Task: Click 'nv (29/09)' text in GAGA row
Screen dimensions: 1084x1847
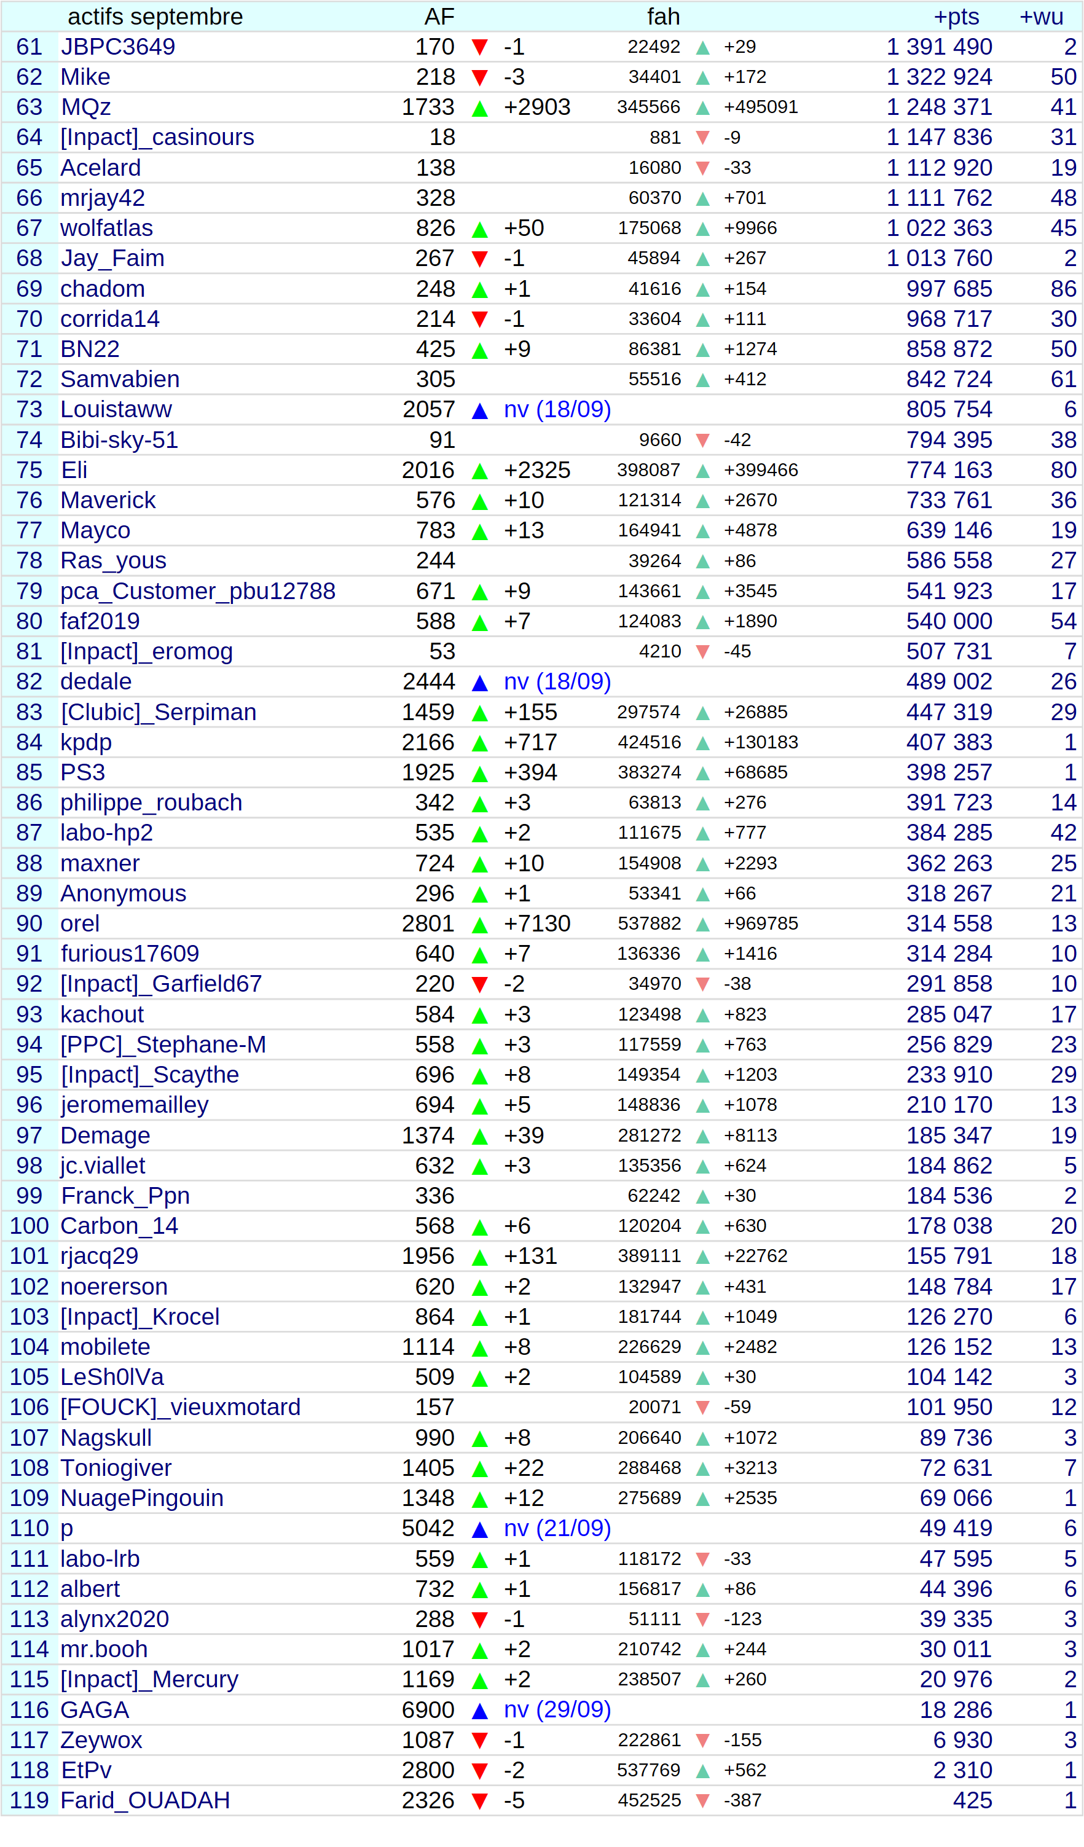Action: pos(558,1709)
